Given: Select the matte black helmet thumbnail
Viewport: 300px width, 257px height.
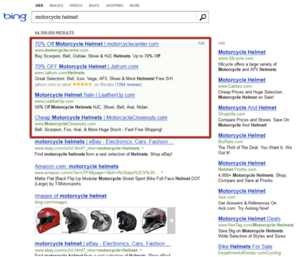Looking at the screenshot, I should coord(127,220).
